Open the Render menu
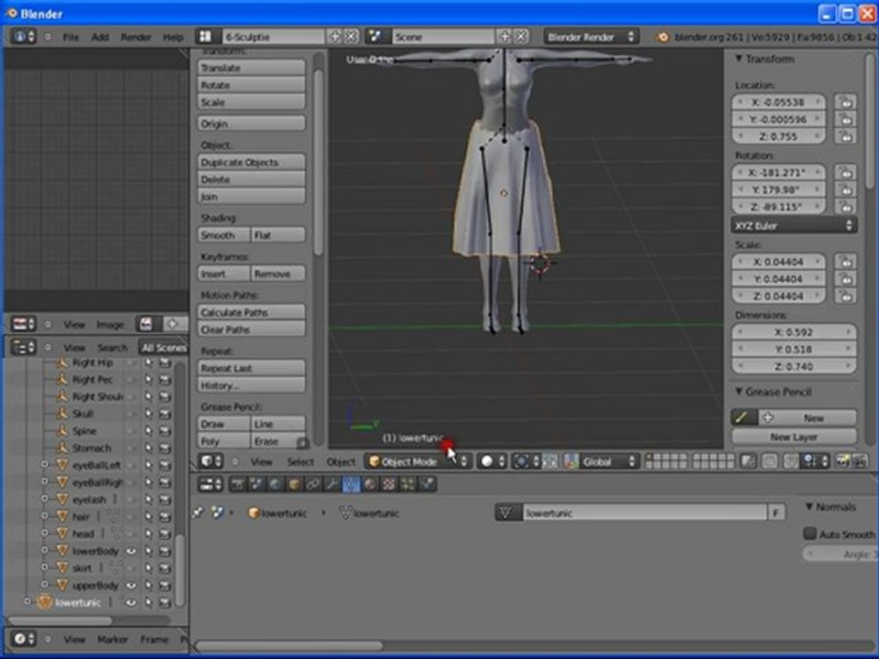 point(136,37)
